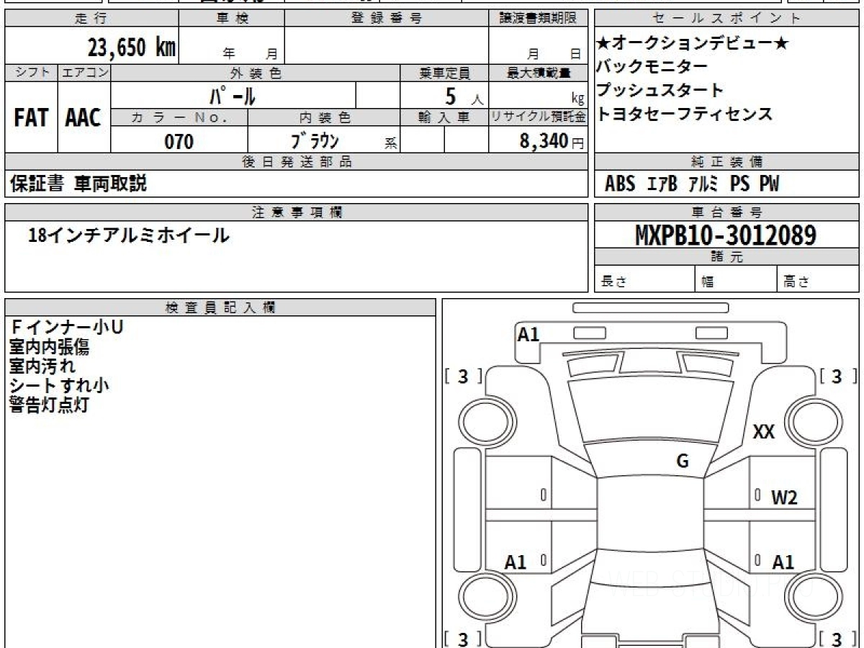Select the セールスポイント header
The height and width of the screenshot is (648, 864).
[727, 19]
